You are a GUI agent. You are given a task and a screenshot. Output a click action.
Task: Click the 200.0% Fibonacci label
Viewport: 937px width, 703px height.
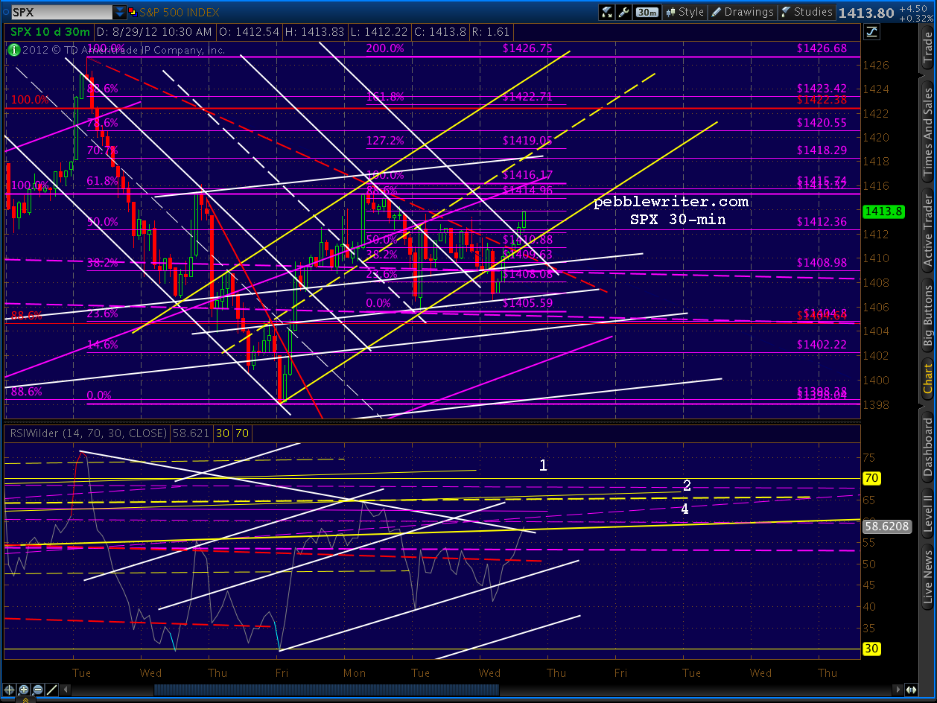click(x=385, y=48)
